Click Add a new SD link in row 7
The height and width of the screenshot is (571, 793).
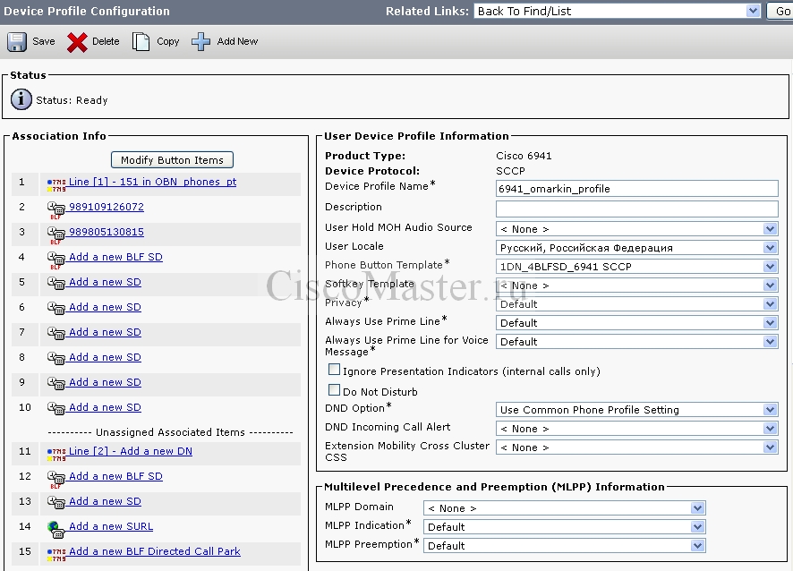coord(105,332)
